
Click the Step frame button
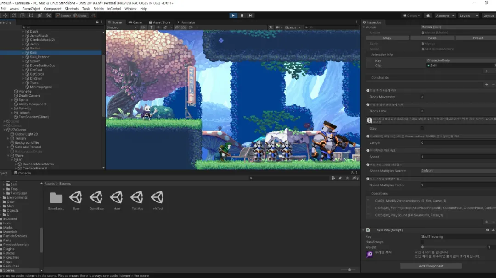[250, 16]
